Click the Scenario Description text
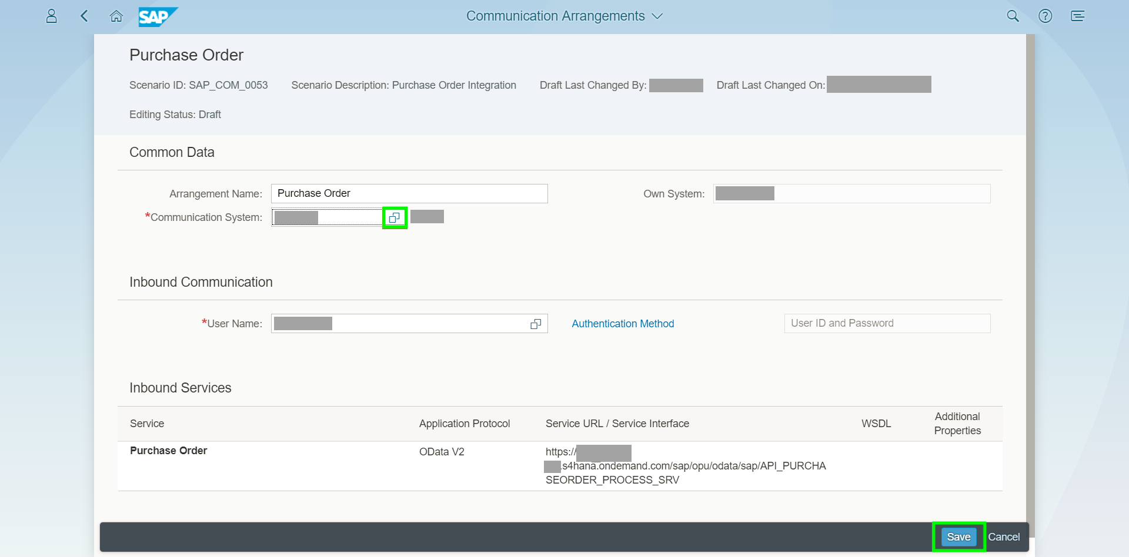The image size is (1129, 557). (x=403, y=85)
